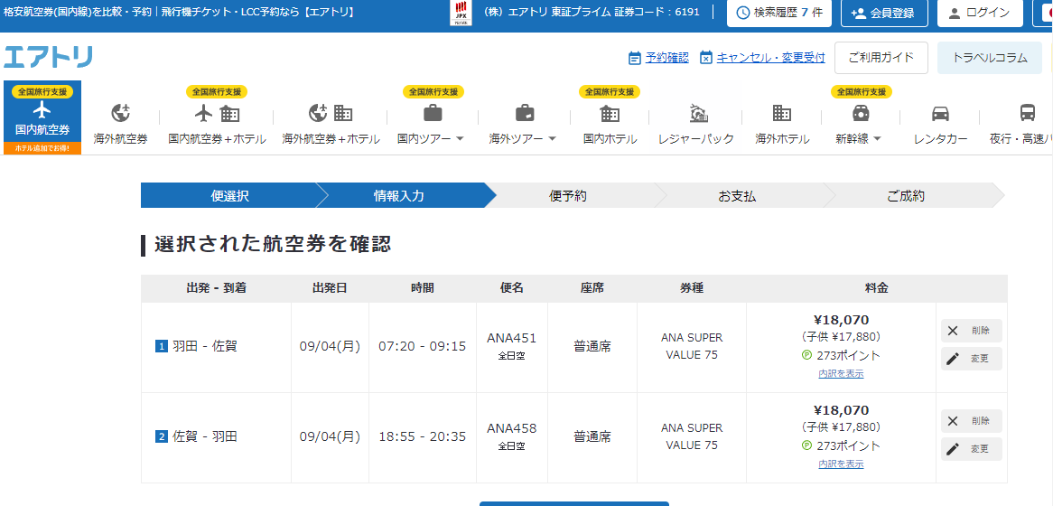The height and width of the screenshot is (506, 1053).
Task: Open the ご利用ガイド button
Action: [881, 58]
